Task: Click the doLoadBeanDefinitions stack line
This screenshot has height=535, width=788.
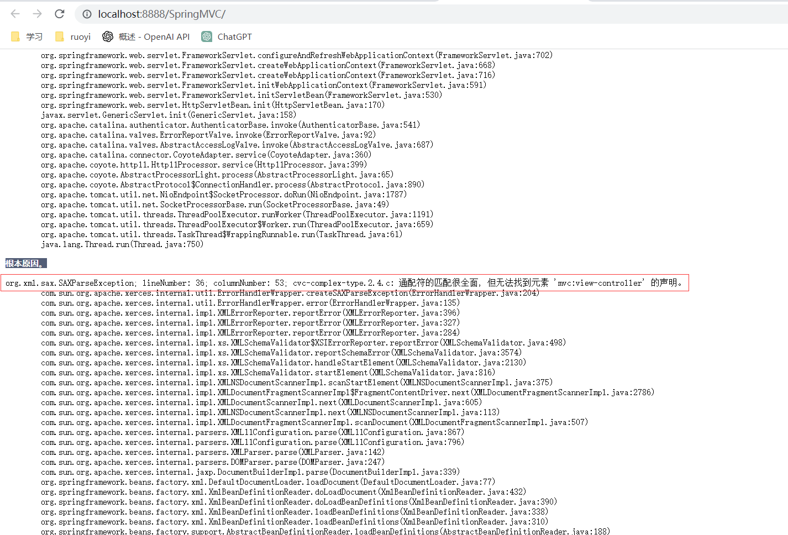Action: 299,502
